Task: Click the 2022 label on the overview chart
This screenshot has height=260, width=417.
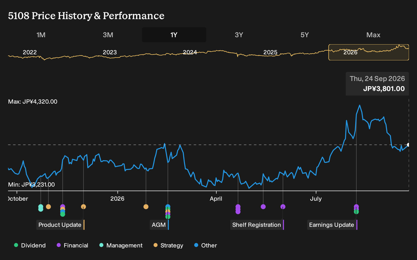Action: click(30, 52)
